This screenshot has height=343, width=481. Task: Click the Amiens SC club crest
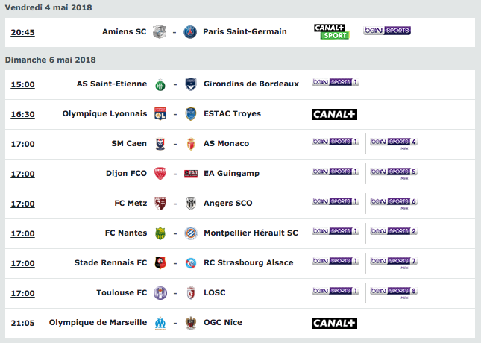[160, 32]
